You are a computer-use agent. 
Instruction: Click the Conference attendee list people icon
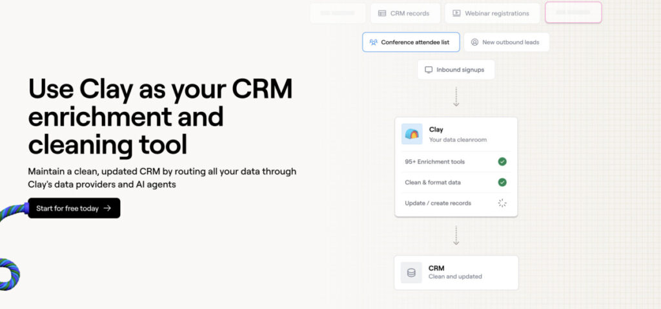click(374, 42)
